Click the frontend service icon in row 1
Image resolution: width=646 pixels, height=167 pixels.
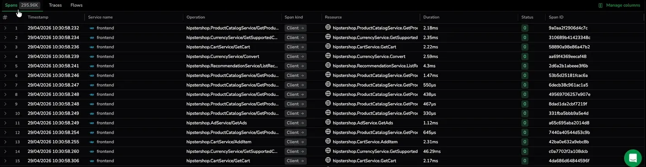pyautogui.click(x=92, y=28)
